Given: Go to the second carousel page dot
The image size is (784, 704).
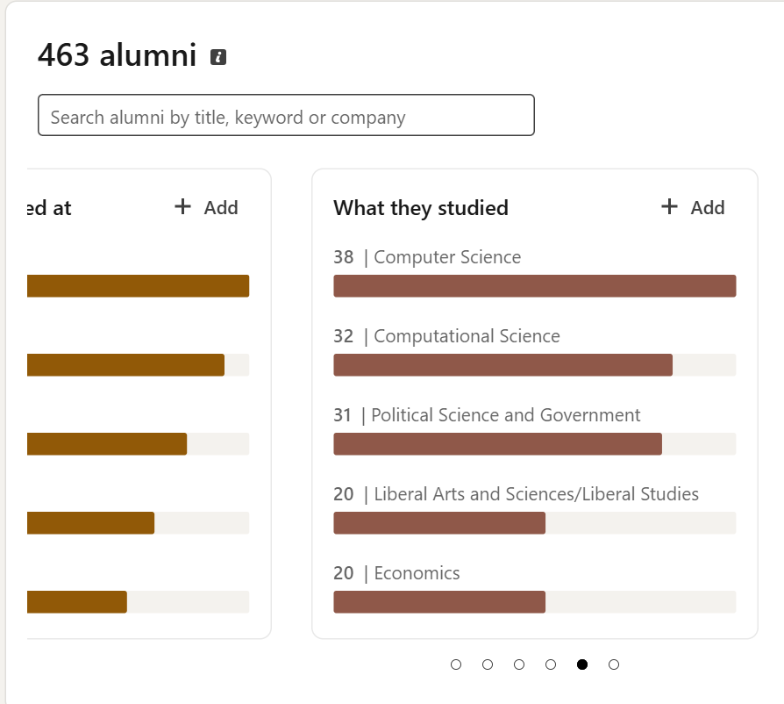Looking at the screenshot, I should (488, 664).
